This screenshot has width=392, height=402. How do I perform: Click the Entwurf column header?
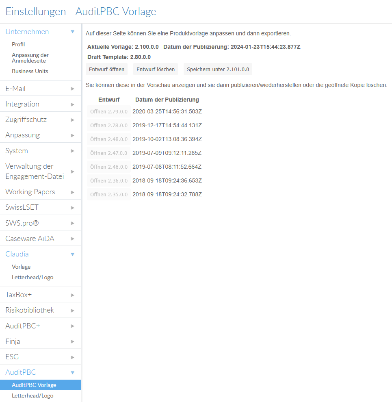[109, 100]
